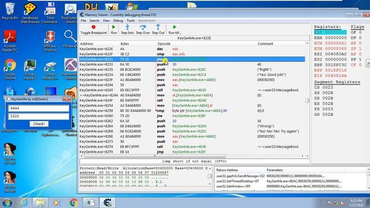Select the call KeyGenMe.exe+80A8 row
The width and height of the screenshot is (370, 208).
click(x=192, y=100)
